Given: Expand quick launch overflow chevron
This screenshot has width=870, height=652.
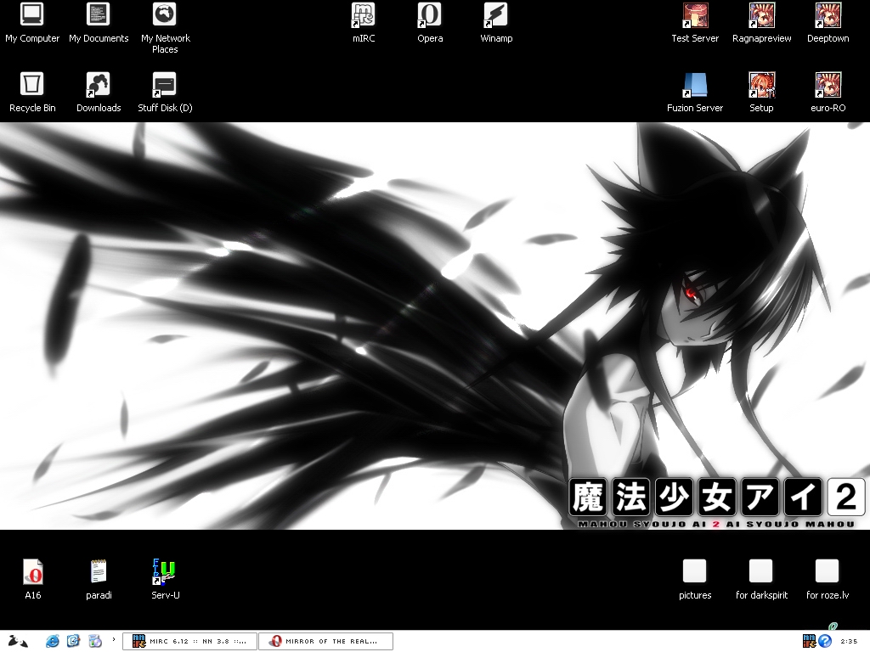Looking at the screenshot, I should 114,640.
